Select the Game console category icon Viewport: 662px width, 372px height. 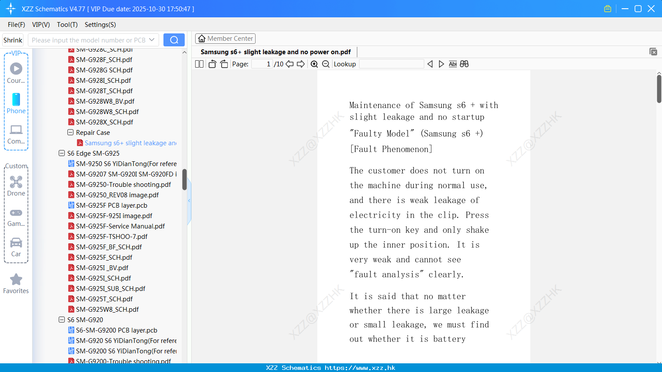[x=16, y=217]
